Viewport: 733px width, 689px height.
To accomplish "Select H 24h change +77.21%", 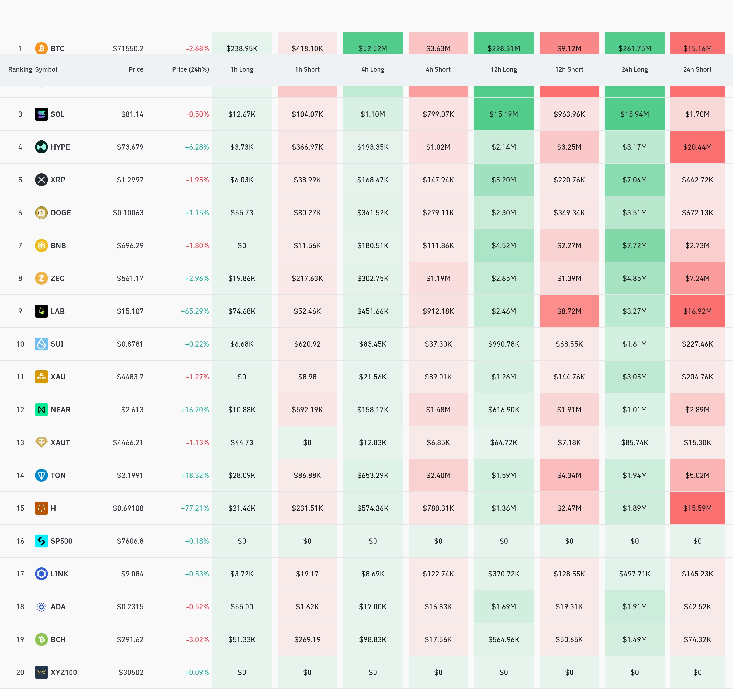I will click(x=195, y=508).
